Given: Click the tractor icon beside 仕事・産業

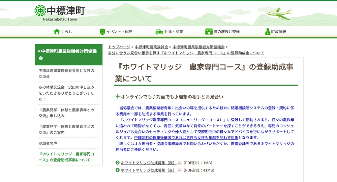Looking at the screenshot, I should [159, 32].
